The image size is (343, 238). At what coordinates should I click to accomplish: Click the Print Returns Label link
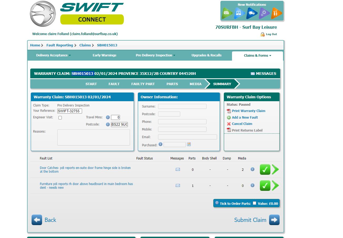pyautogui.click(x=247, y=130)
